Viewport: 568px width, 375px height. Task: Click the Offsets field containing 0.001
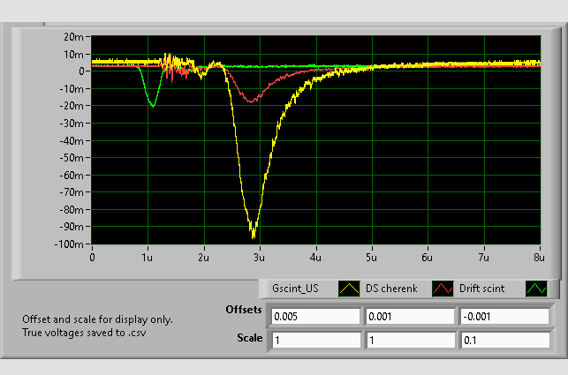(409, 316)
